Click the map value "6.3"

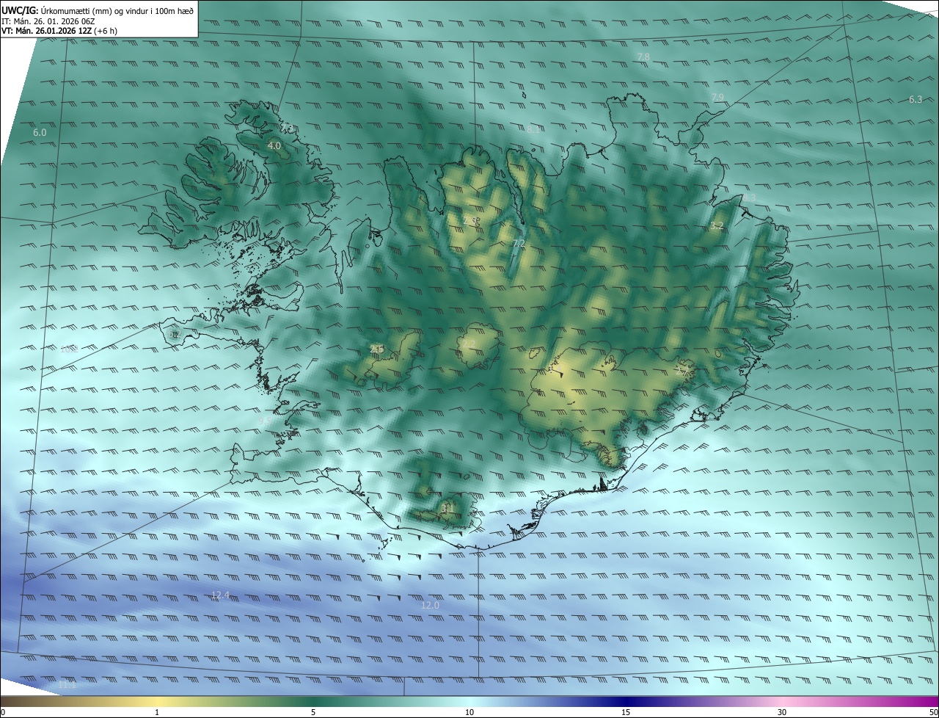[916, 99]
